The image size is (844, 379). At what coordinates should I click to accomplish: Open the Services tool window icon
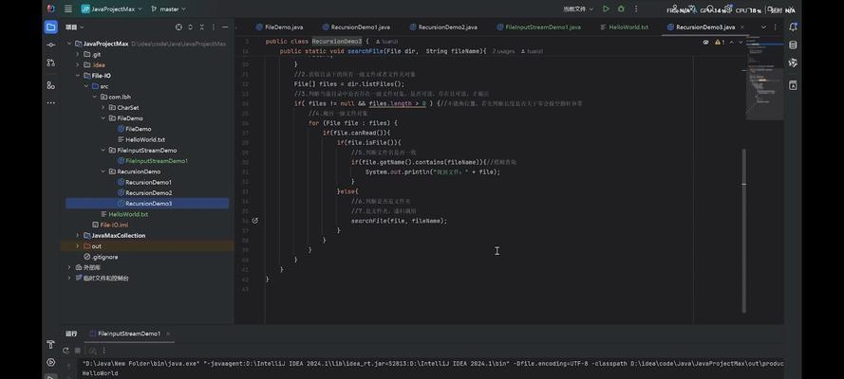[x=51, y=362]
